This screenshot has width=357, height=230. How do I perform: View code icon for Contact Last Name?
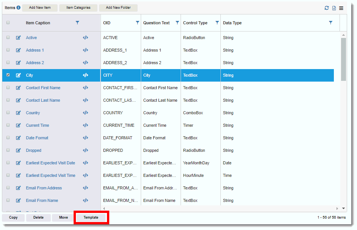pyautogui.click(x=85, y=100)
